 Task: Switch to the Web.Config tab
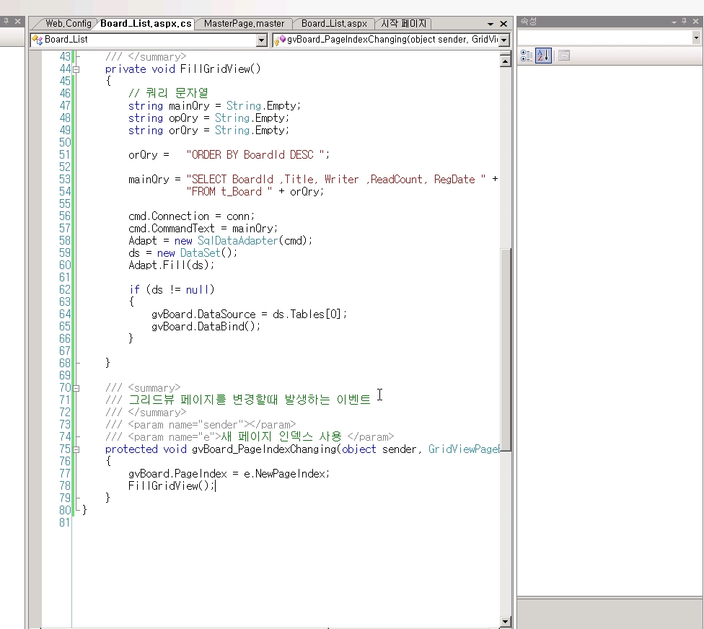(69, 24)
